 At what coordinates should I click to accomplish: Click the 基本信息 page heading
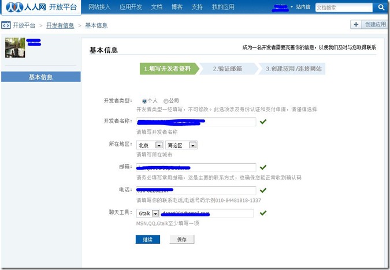103,50
